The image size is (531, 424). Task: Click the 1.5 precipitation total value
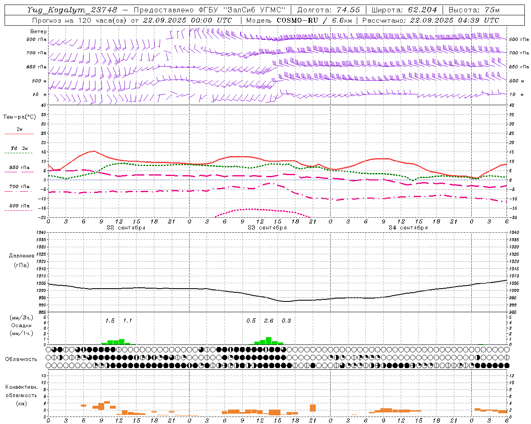[x=110, y=321]
